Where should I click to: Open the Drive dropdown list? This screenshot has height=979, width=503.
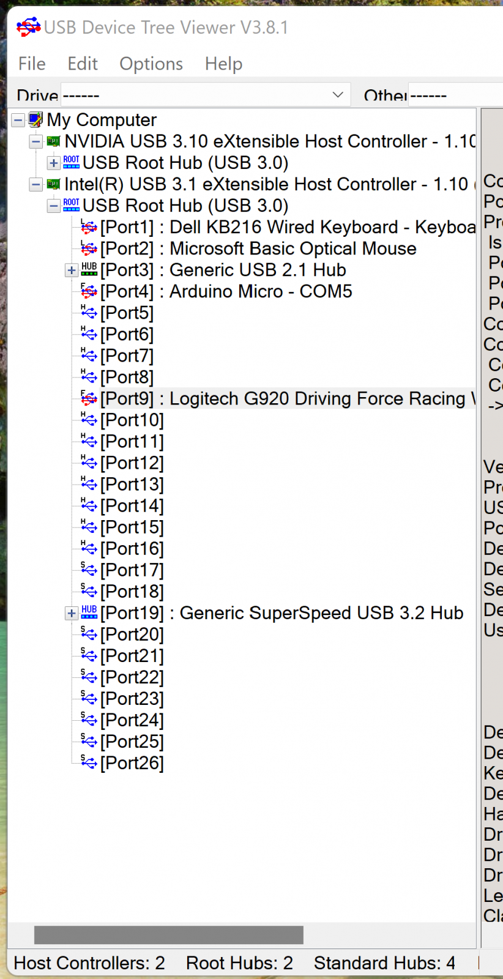click(337, 94)
